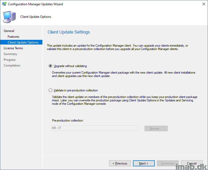208x170 pixels.
Task: Select Validate in pre-production collection option
Action: (x=50, y=90)
